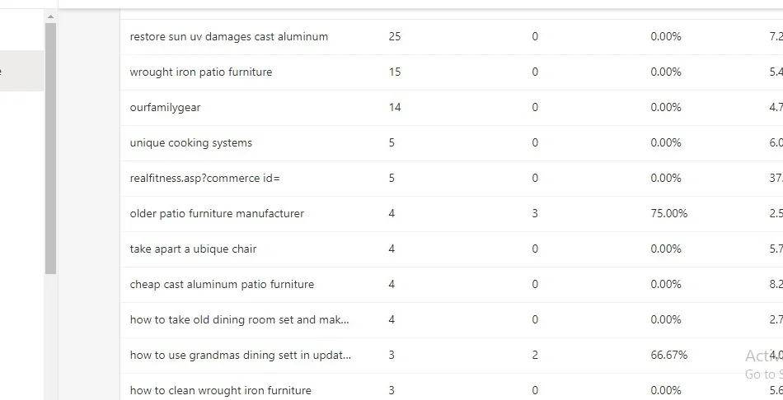The width and height of the screenshot is (783, 400).
Task: Select the count value 25 cell
Action: click(395, 37)
